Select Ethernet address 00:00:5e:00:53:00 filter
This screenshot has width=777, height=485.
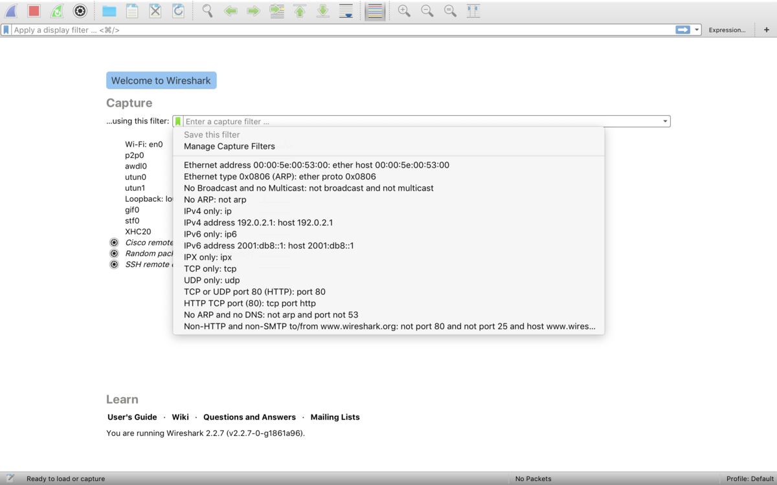pyautogui.click(x=388, y=165)
